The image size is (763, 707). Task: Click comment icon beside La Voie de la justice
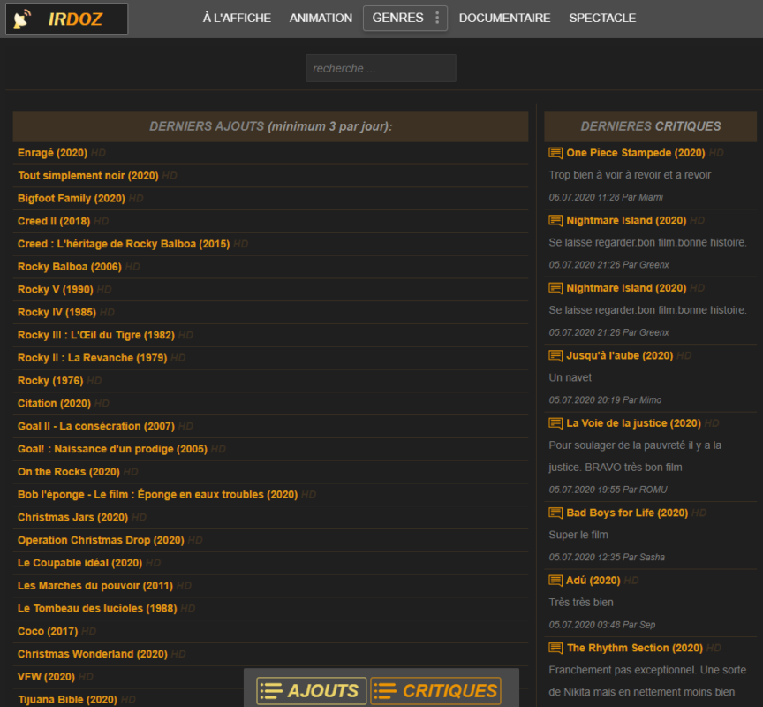pyautogui.click(x=555, y=423)
